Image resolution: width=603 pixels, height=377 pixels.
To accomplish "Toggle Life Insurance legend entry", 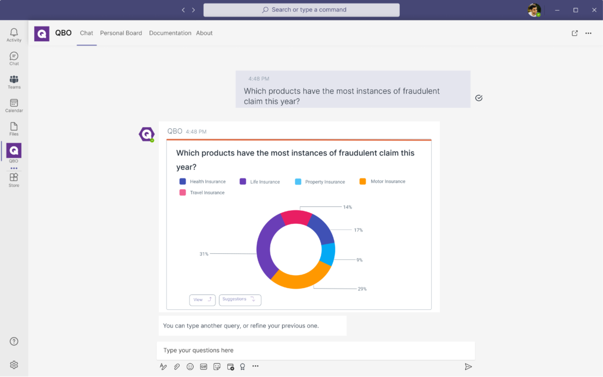I will 260,181.
